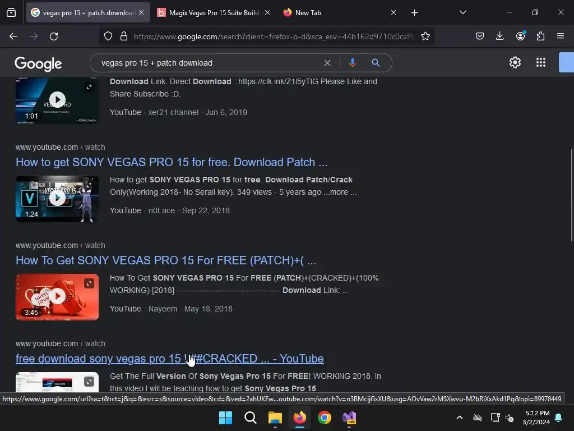Viewport: 574px width, 431px height.
Task: Close the Magix Vegas Pro 15 tab
Action: 267,12
